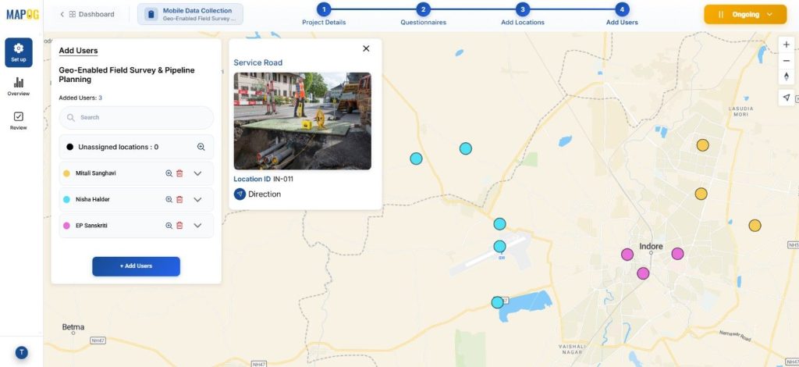The image size is (799, 367).
Task: Click the Indore city label
Action: point(652,247)
